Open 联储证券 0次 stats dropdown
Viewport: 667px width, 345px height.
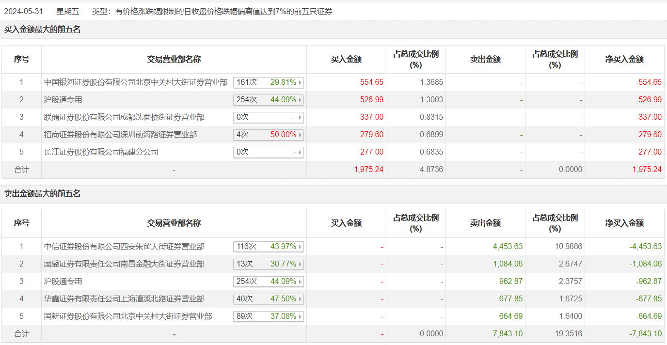coord(269,117)
